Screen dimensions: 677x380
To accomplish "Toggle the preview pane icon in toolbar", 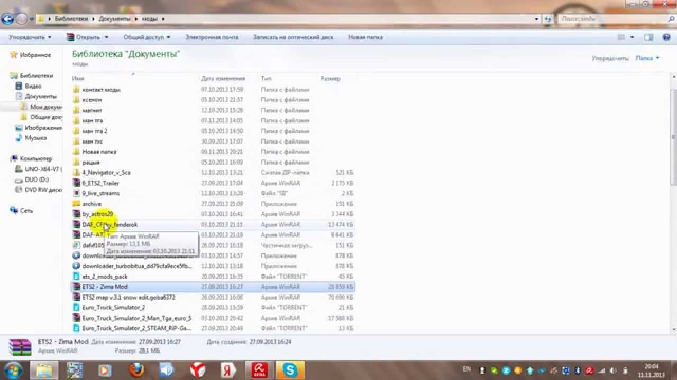I will (648, 37).
